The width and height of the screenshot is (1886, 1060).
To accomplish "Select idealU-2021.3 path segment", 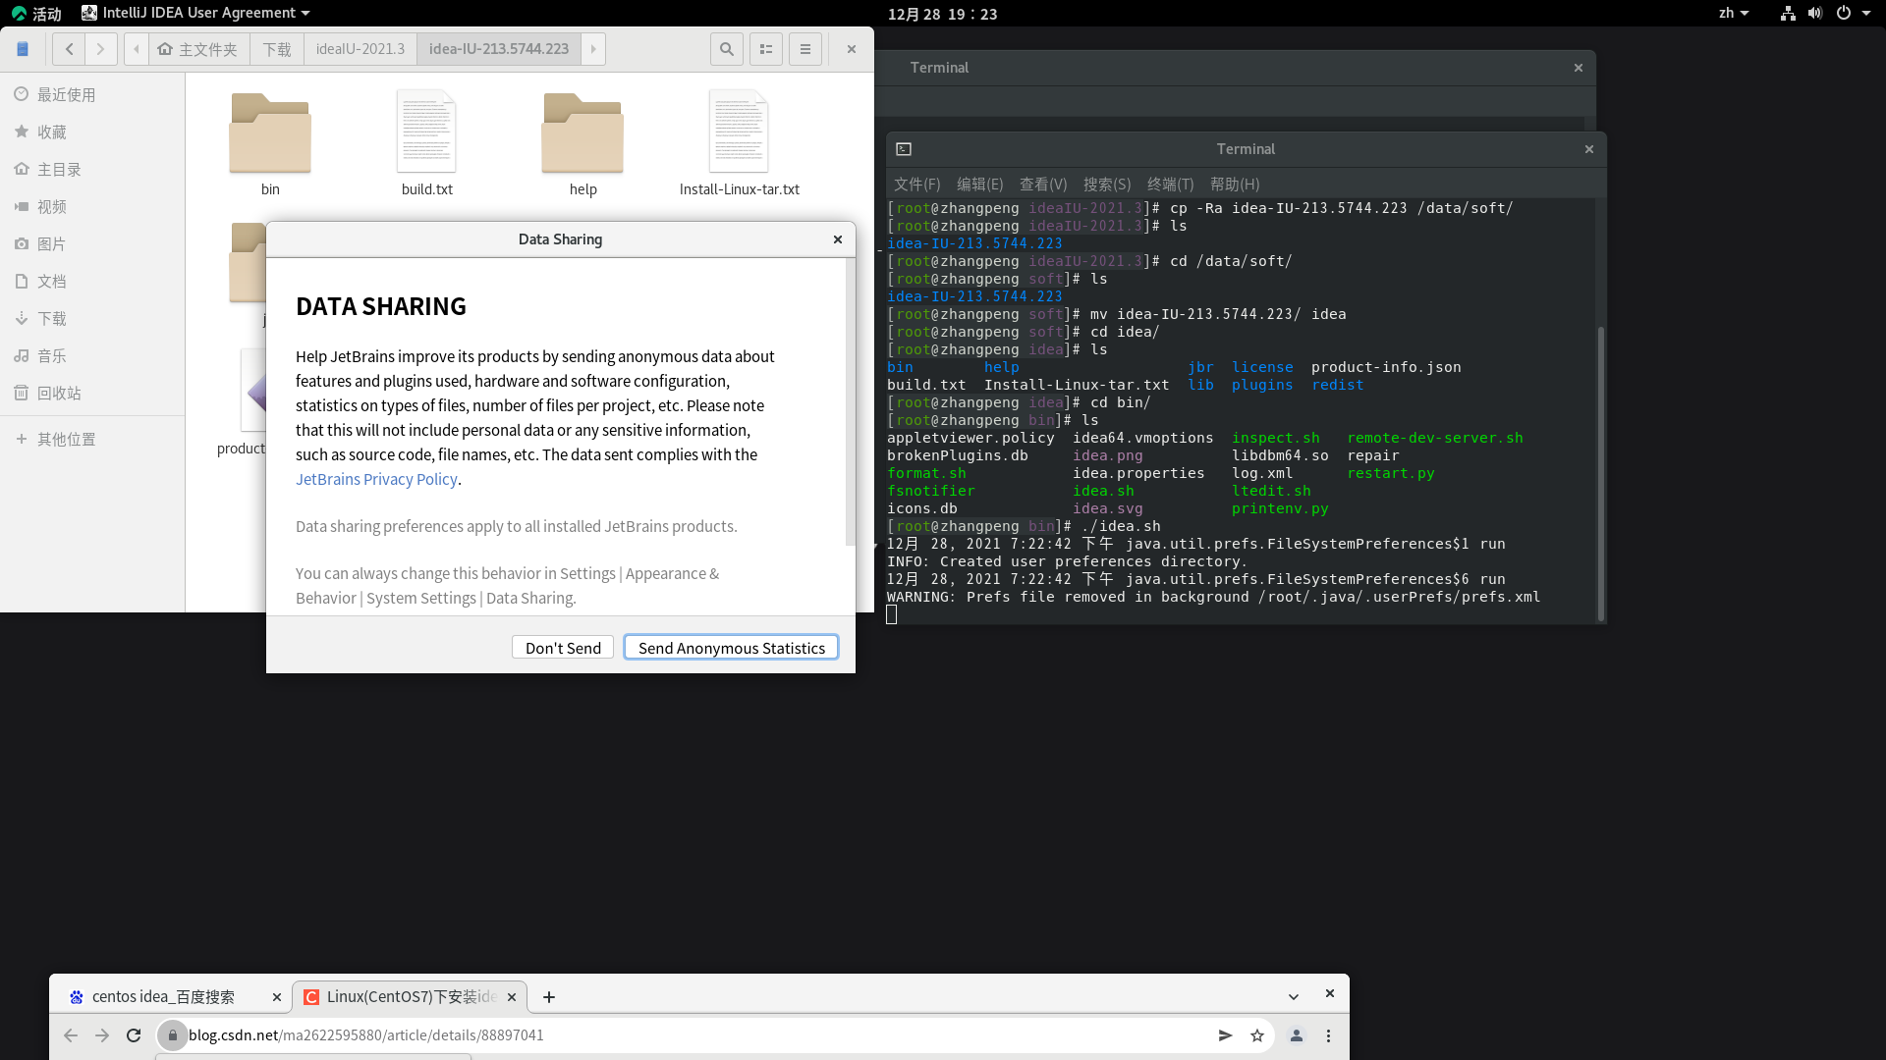I will pyautogui.click(x=361, y=49).
